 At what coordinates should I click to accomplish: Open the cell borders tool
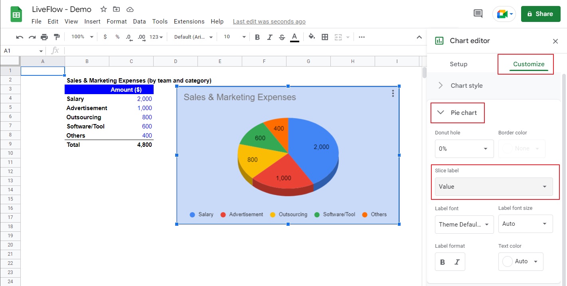[325, 37]
